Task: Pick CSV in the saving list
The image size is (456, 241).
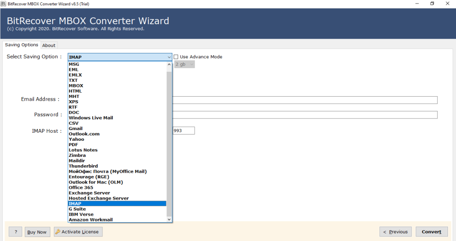Action: [117, 123]
